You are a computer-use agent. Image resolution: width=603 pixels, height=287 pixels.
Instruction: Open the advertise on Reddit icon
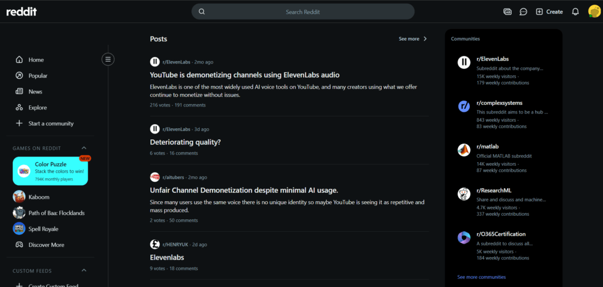pos(507,12)
